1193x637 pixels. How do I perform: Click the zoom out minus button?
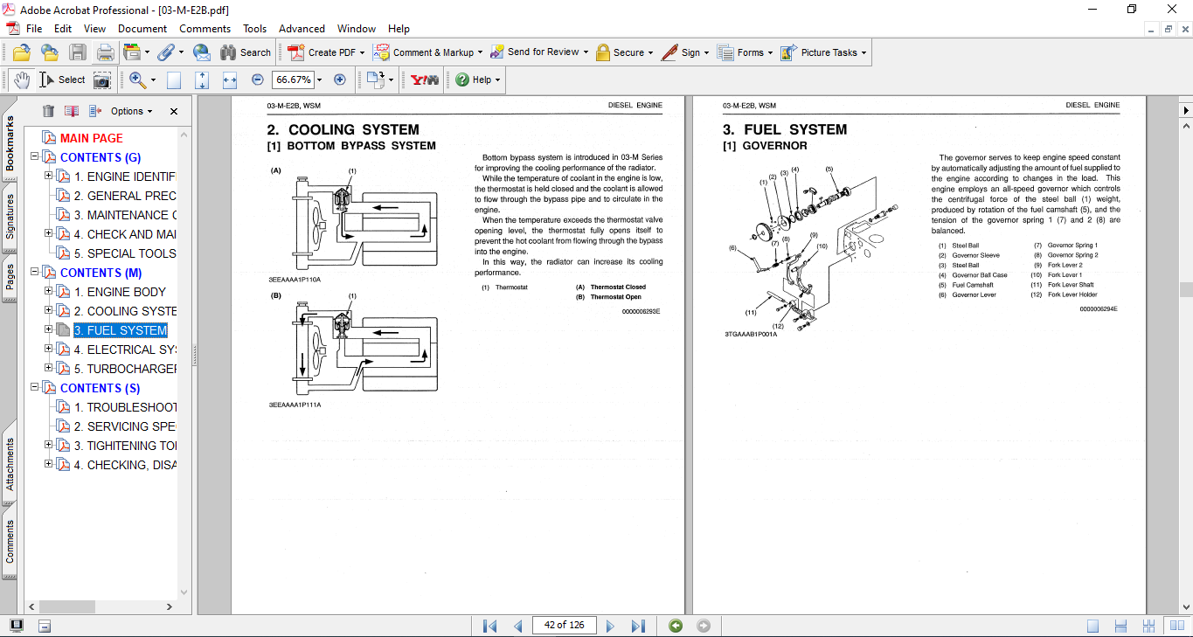(258, 80)
